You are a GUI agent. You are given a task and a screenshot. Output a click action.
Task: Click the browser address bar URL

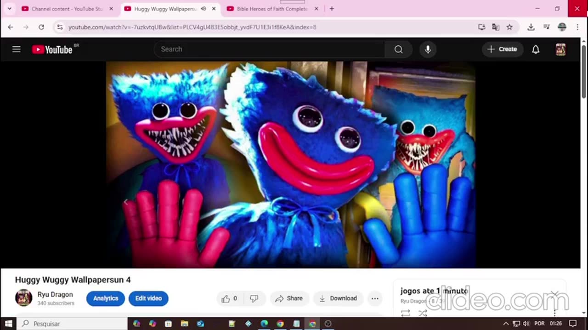[x=192, y=27]
